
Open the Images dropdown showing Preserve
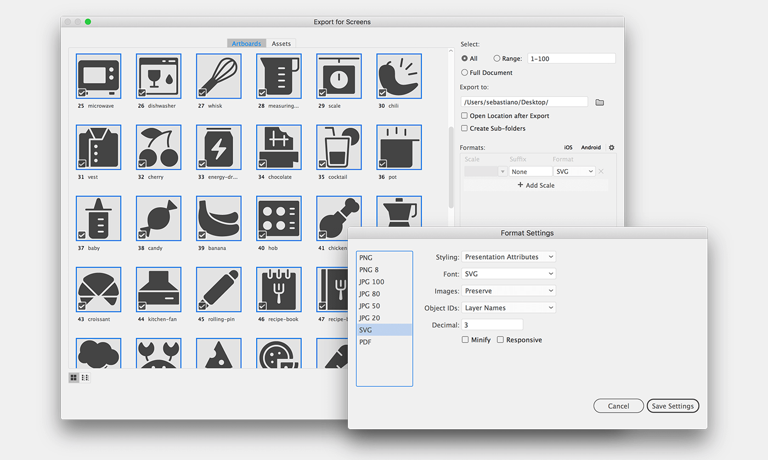tap(508, 290)
